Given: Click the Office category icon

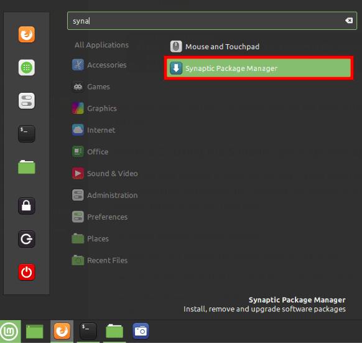Looking at the screenshot, I should [x=78, y=152].
